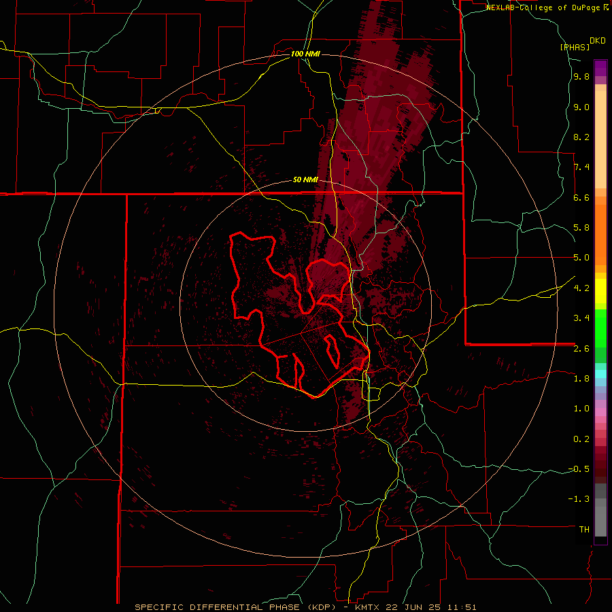This screenshot has width=612, height=612.
Task: Click the TH label on the color scale
Action: (584, 529)
